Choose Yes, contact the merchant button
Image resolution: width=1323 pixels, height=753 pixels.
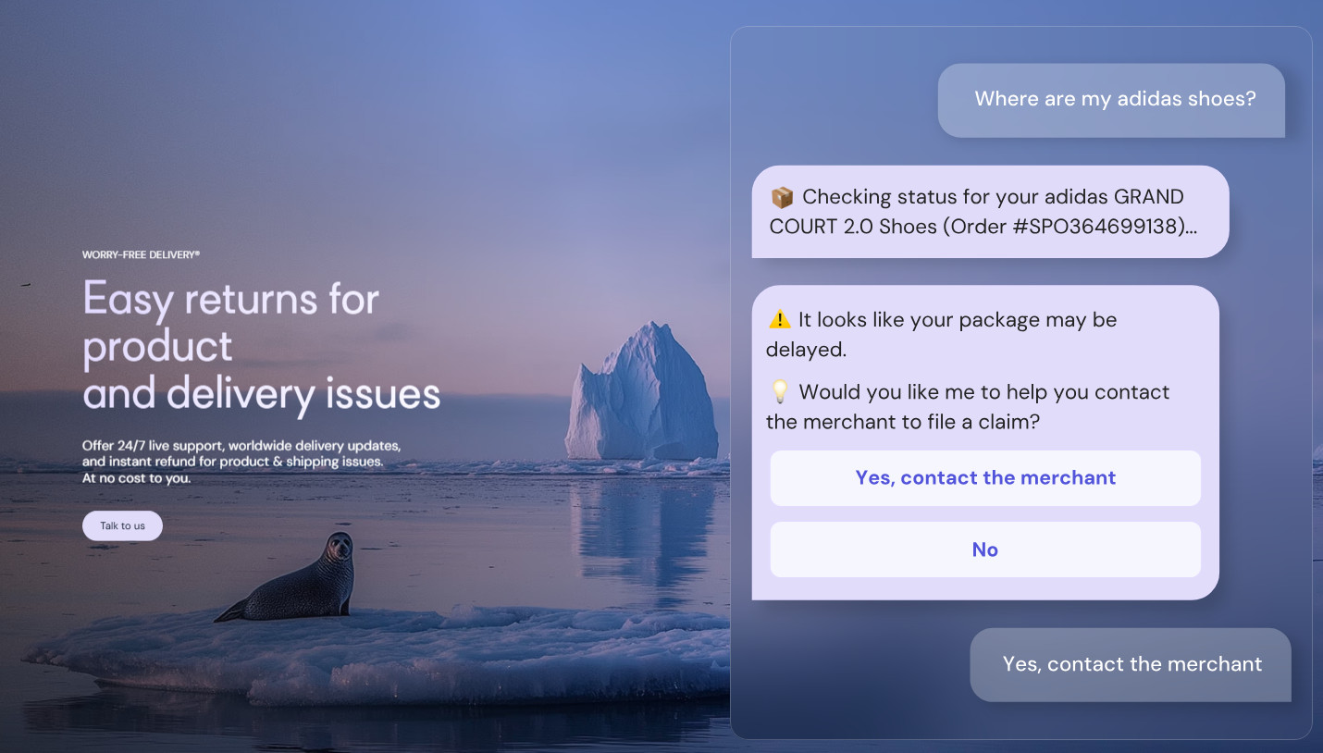(x=985, y=478)
